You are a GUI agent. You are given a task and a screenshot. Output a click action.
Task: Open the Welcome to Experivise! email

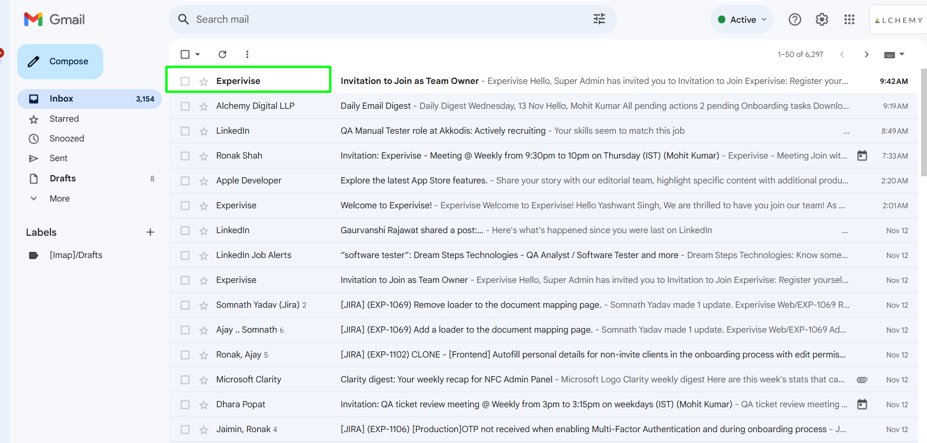coord(543,205)
